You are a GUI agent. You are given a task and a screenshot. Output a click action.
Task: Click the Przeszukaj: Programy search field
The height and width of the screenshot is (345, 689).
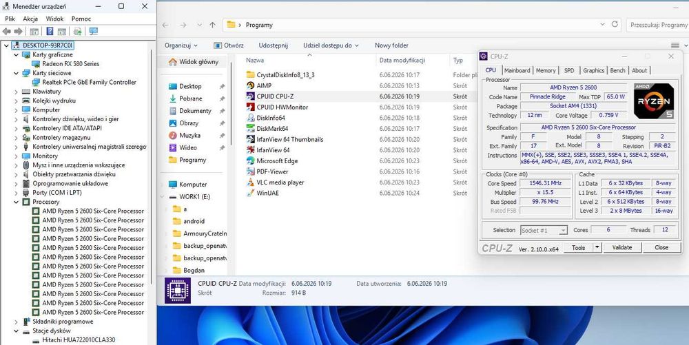click(658, 25)
